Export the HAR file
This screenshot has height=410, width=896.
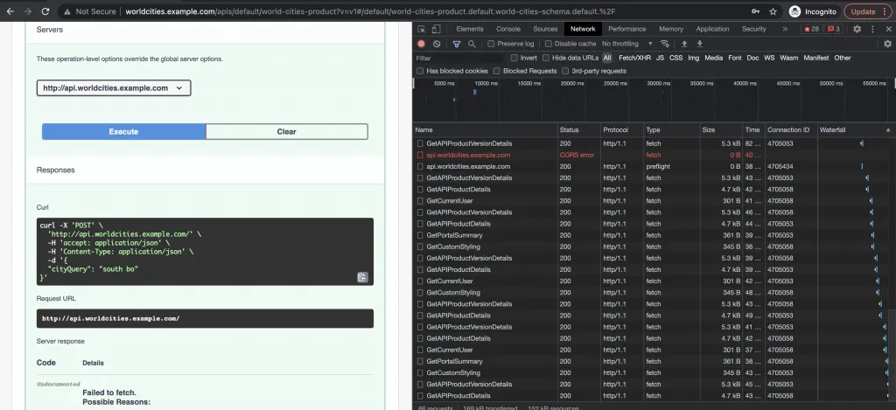click(x=699, y=44)
